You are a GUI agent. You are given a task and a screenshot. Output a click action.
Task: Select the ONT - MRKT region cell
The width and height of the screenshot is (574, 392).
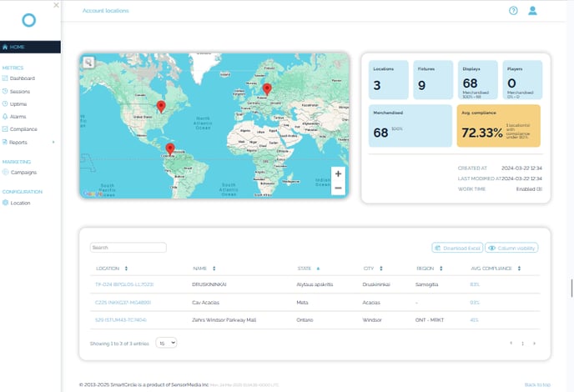point(430,320)
